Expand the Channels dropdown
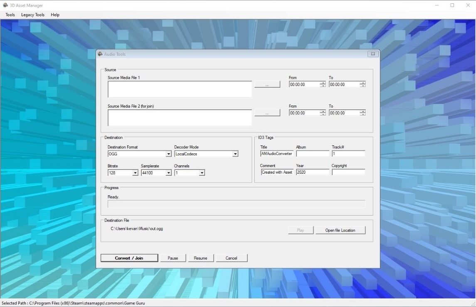This screenshot has width=476, height=307. point(202,173)
